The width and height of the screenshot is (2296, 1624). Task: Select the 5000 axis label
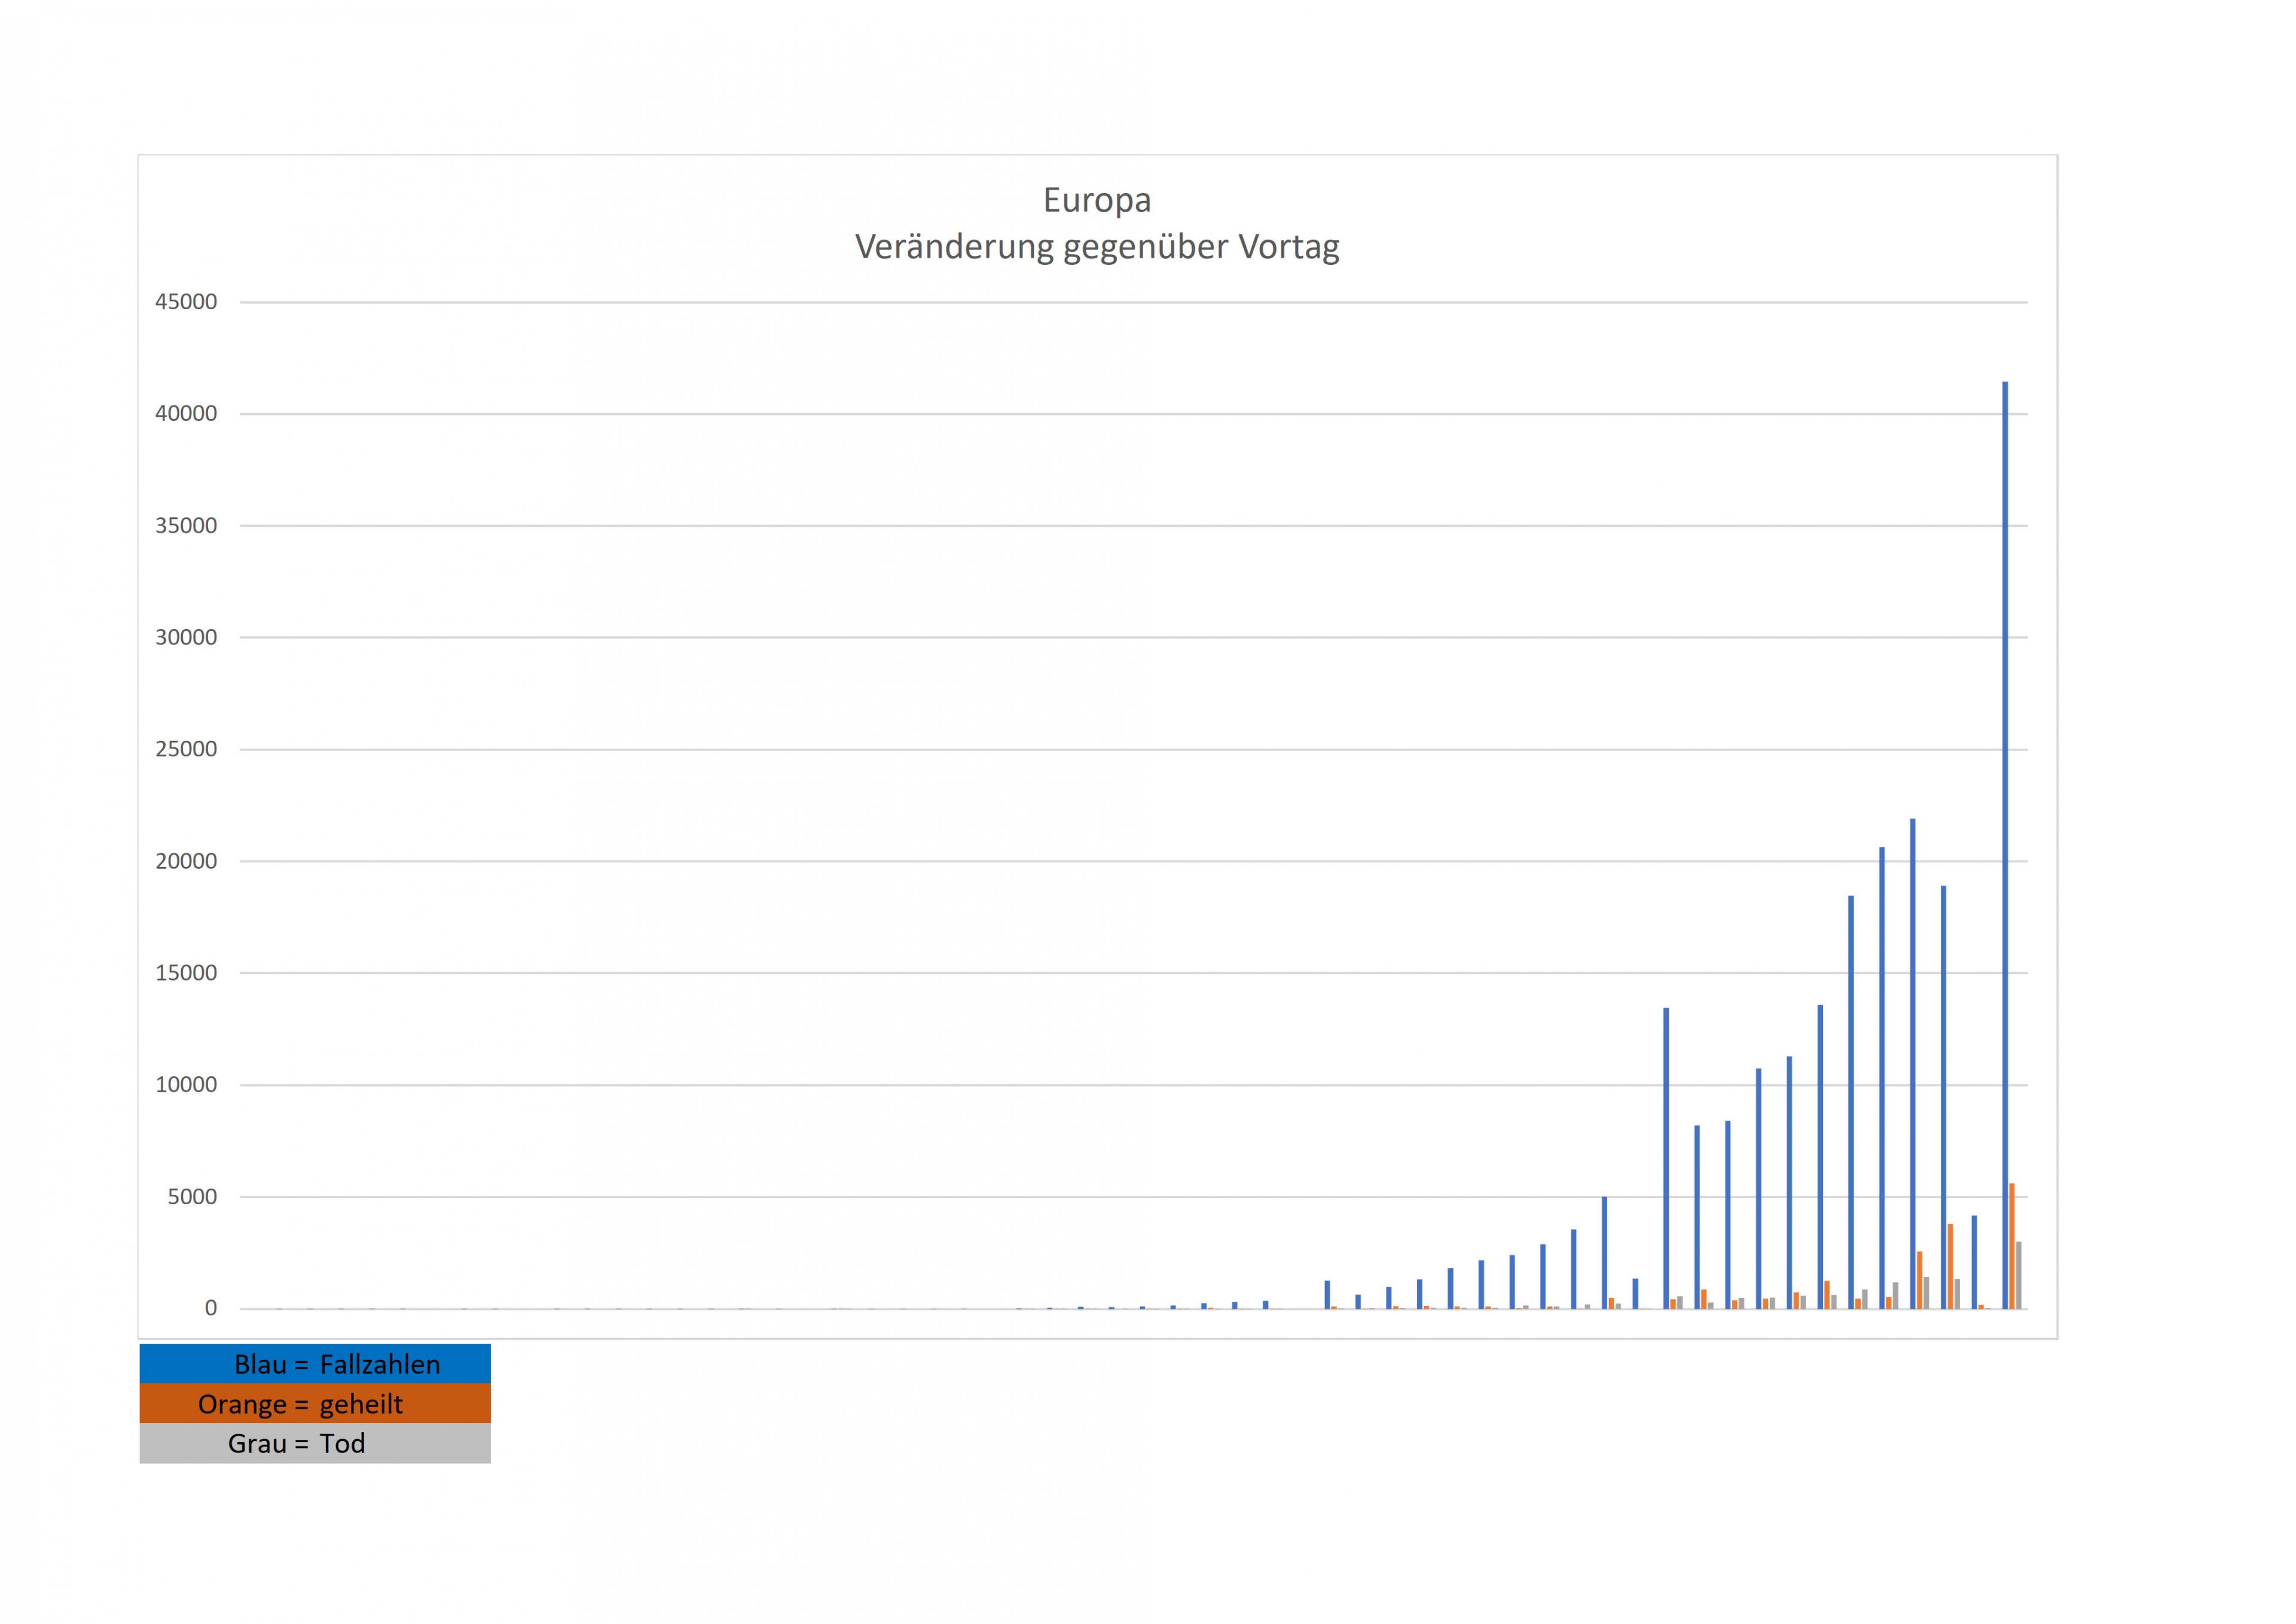[192, 1197]
